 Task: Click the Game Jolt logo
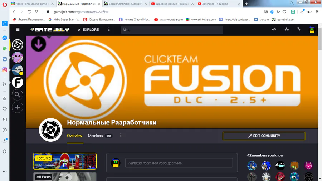49,30
